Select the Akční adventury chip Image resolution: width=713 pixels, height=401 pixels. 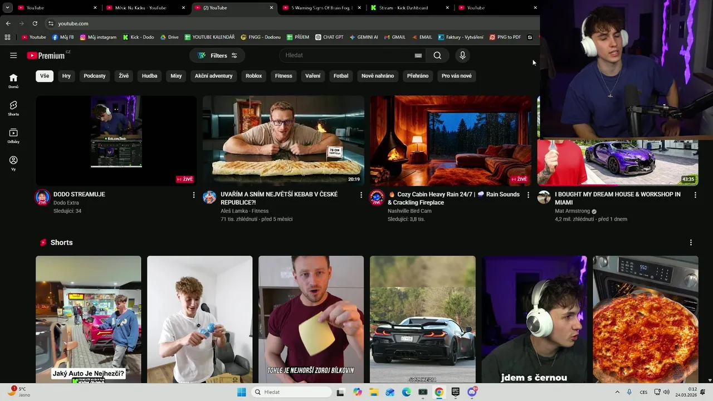[x=213, y=76]
